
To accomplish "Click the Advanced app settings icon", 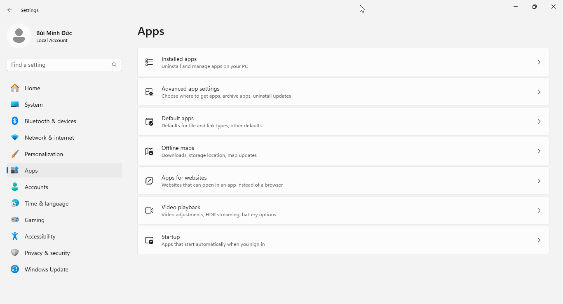I will [x=149, y=92].
